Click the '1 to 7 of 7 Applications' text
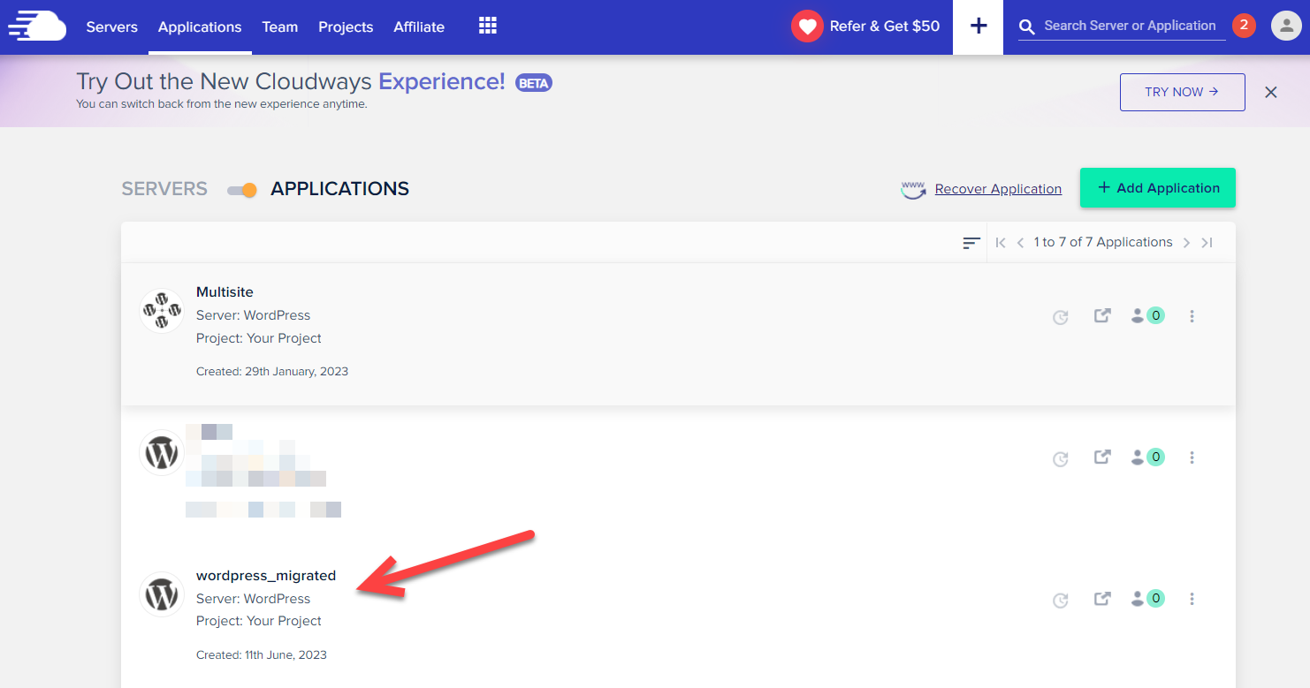Screen dimensions: 1310x688 (x=1103, y=242)
